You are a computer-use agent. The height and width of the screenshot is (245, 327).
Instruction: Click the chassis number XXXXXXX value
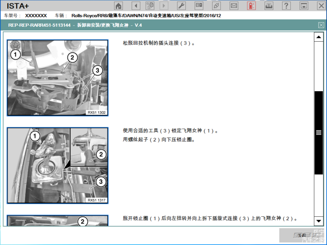coord(36,16)
